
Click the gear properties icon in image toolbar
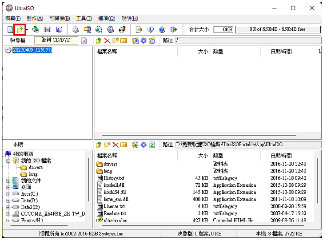coord(144,40)
